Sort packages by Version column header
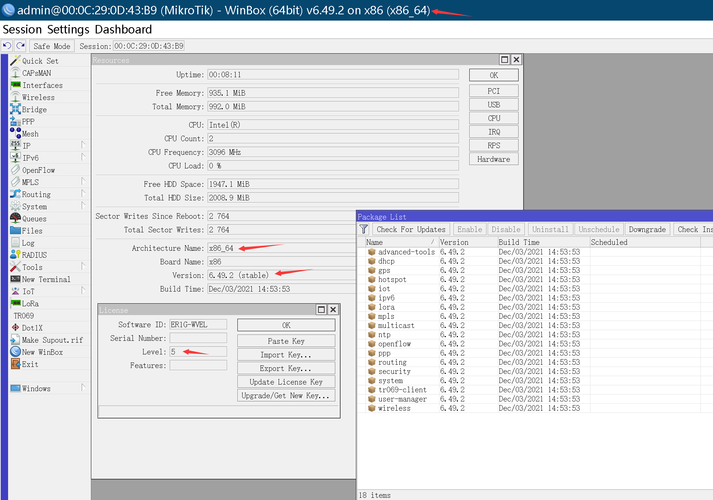 click(x=468, y=242)
